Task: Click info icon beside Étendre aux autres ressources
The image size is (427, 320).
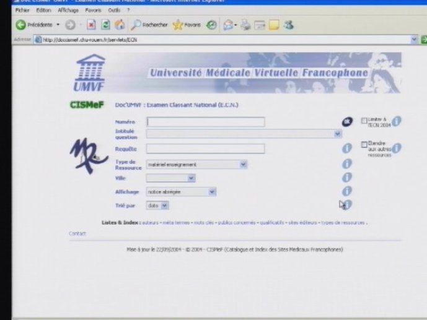Action: (397, 148)
